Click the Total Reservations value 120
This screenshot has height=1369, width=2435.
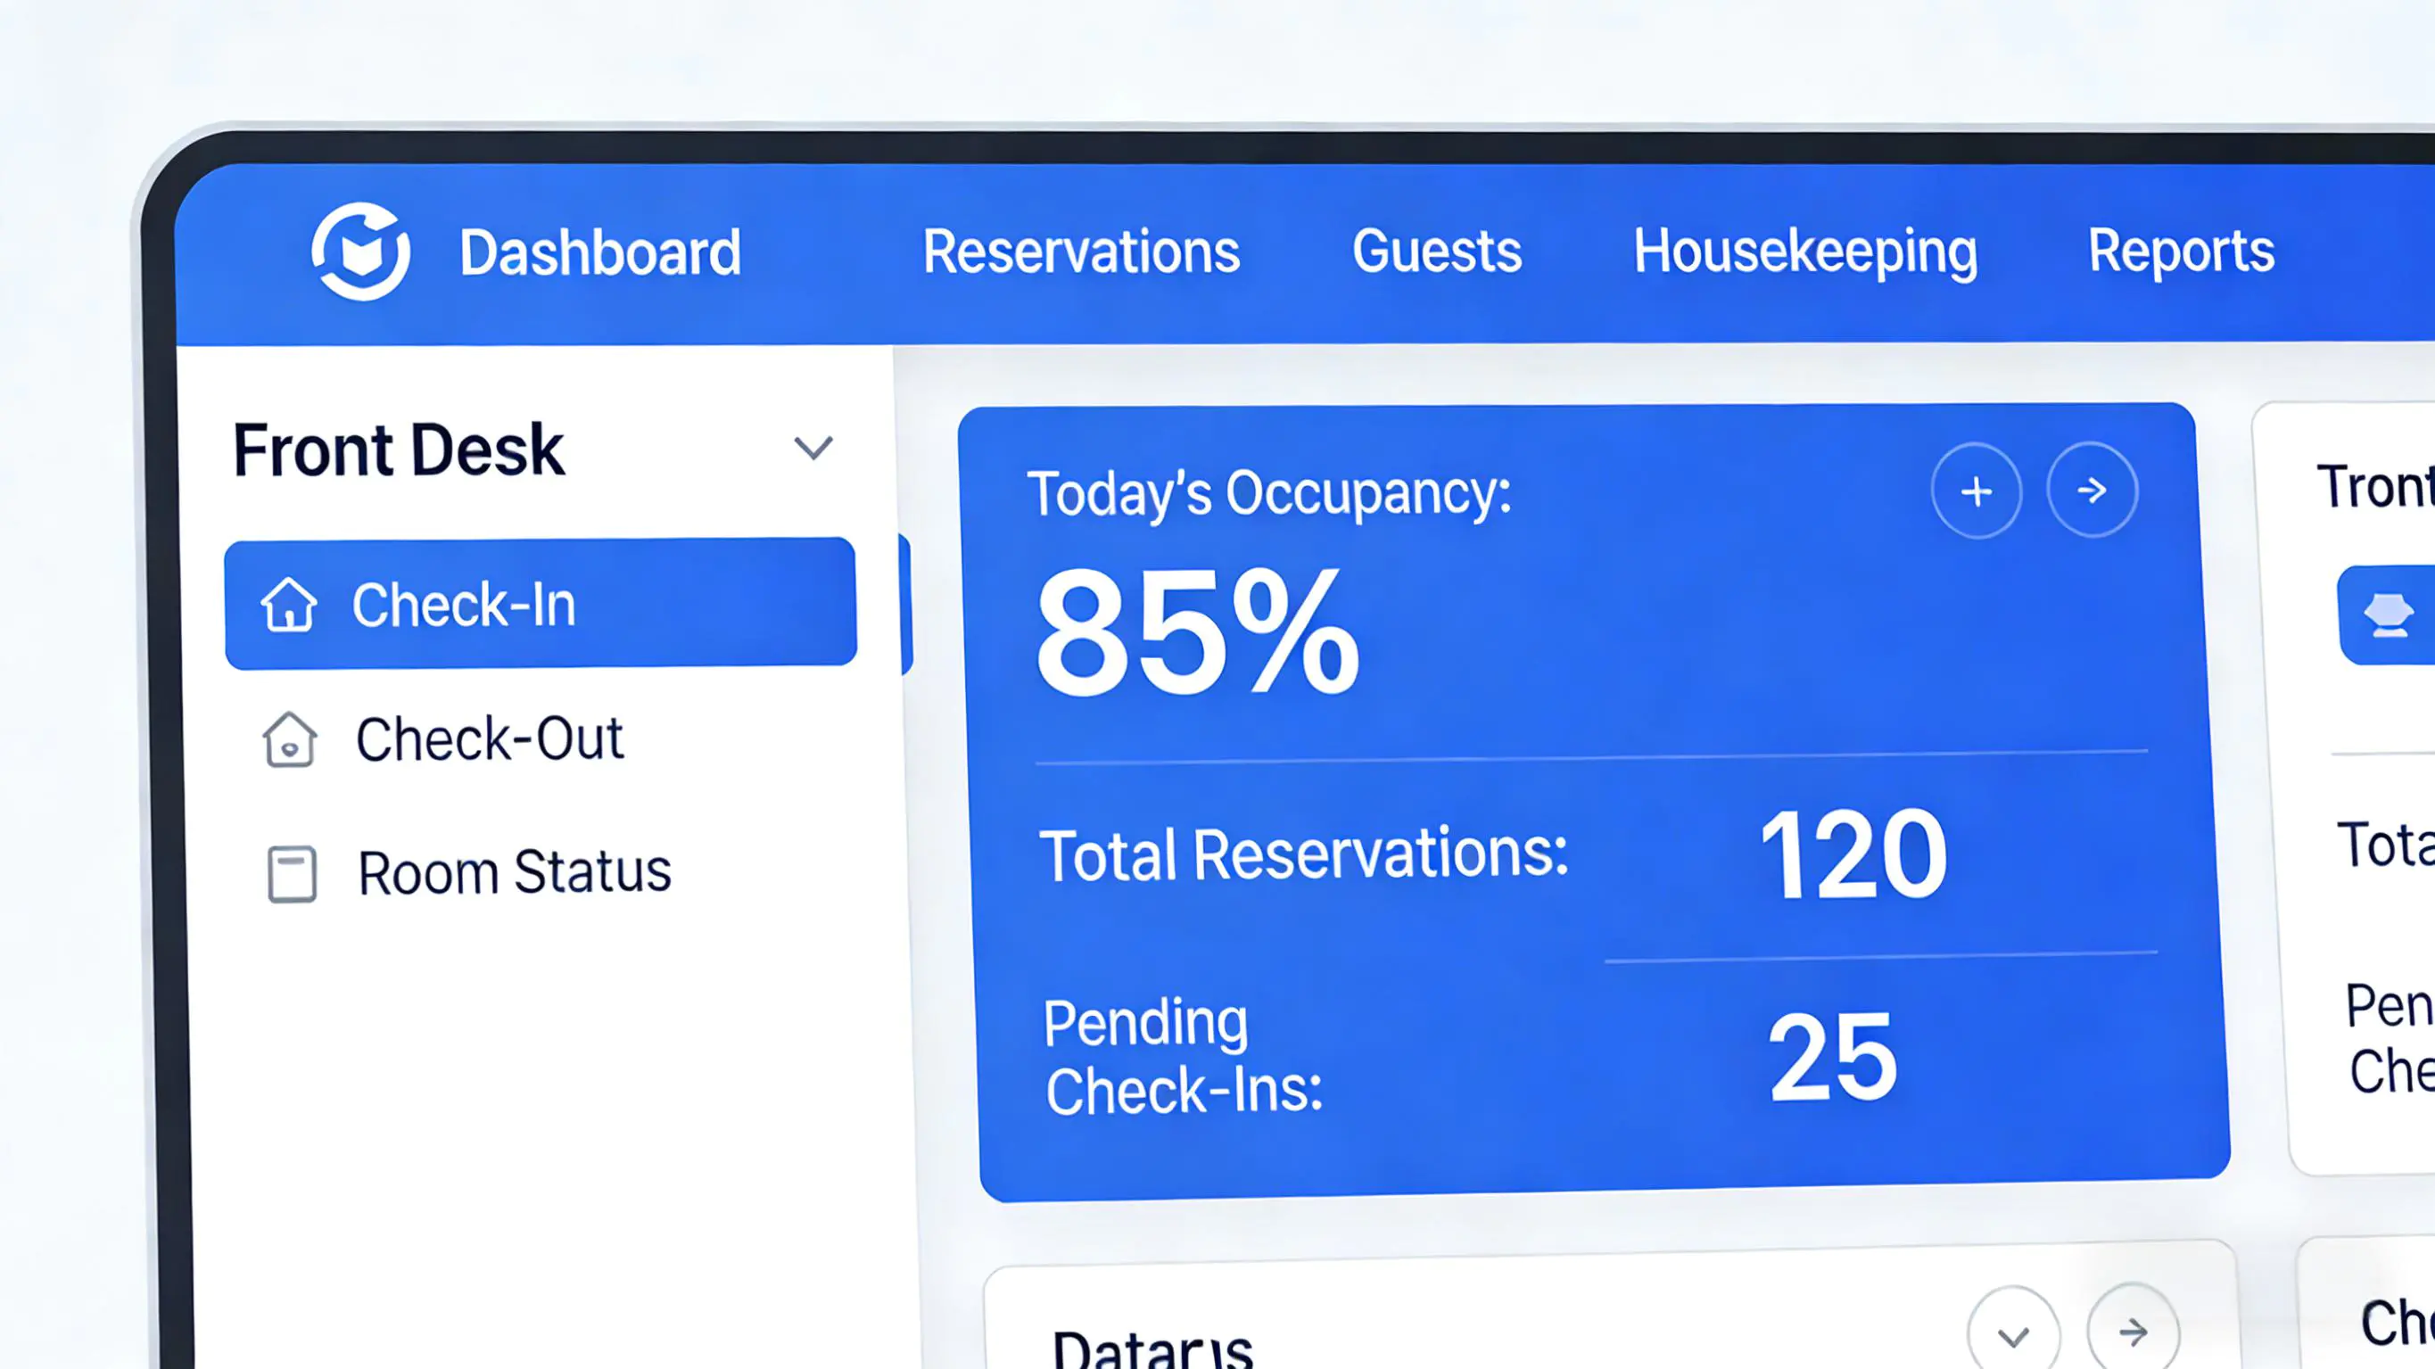click(1853, 854)
